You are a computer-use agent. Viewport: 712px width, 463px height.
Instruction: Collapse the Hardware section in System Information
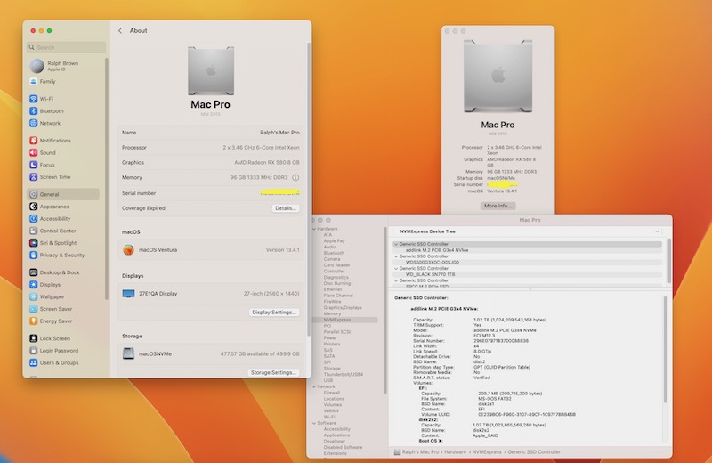click(x=314, y=229)
